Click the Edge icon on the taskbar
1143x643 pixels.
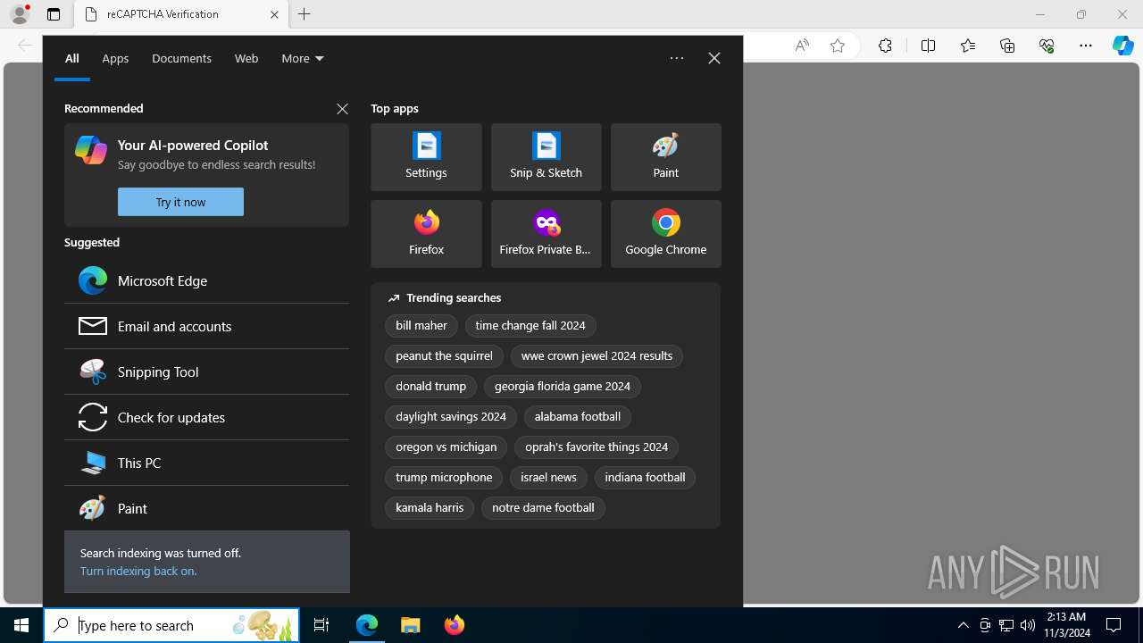(367, 625)
